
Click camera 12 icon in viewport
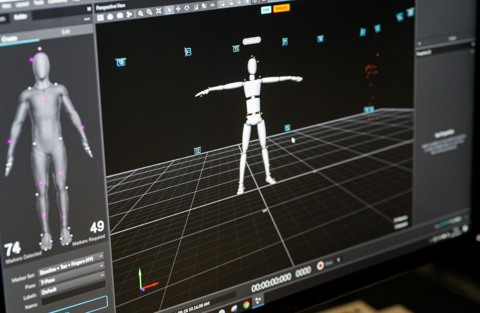[197, 150]
